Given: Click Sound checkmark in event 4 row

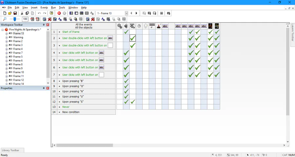Looking at the screenshot, I should (x=126, y=53).
